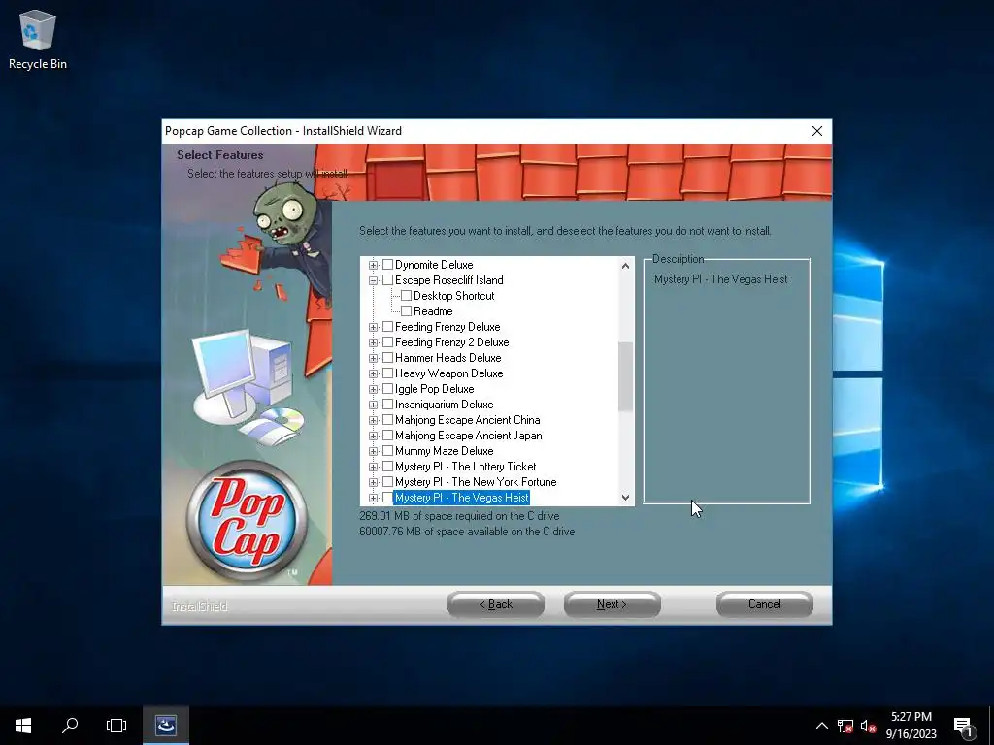The height and width of the screenshot is (745, 994).
Task: Click the feature list scrollbar thumb
Action: click(626, 376)
